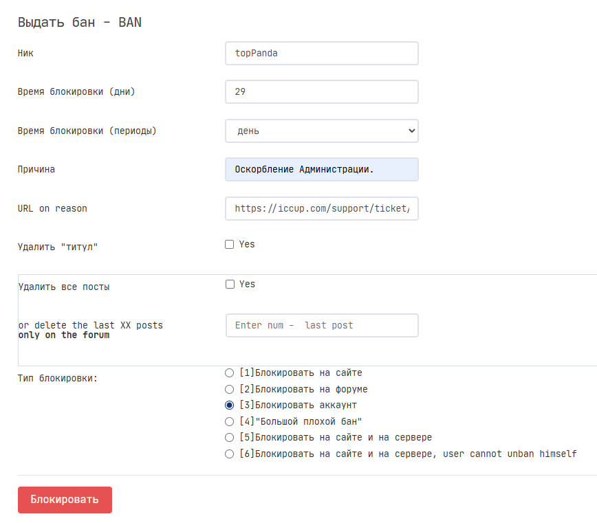
Task: Click the Причина reason input field
Action: pos(321,170)
